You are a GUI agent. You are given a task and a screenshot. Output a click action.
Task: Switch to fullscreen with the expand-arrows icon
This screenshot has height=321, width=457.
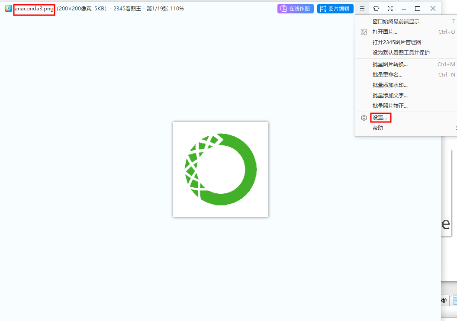tap(390, 9)
